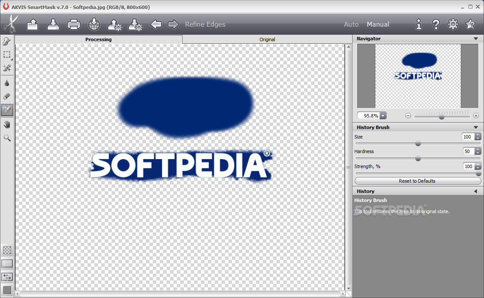Adjust the Navigator zoom slider
Screen dimensions: 484x298
pos(442,117)
